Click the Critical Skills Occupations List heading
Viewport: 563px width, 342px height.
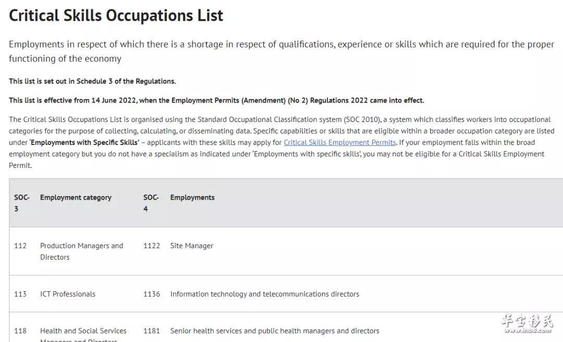[116, 16]
